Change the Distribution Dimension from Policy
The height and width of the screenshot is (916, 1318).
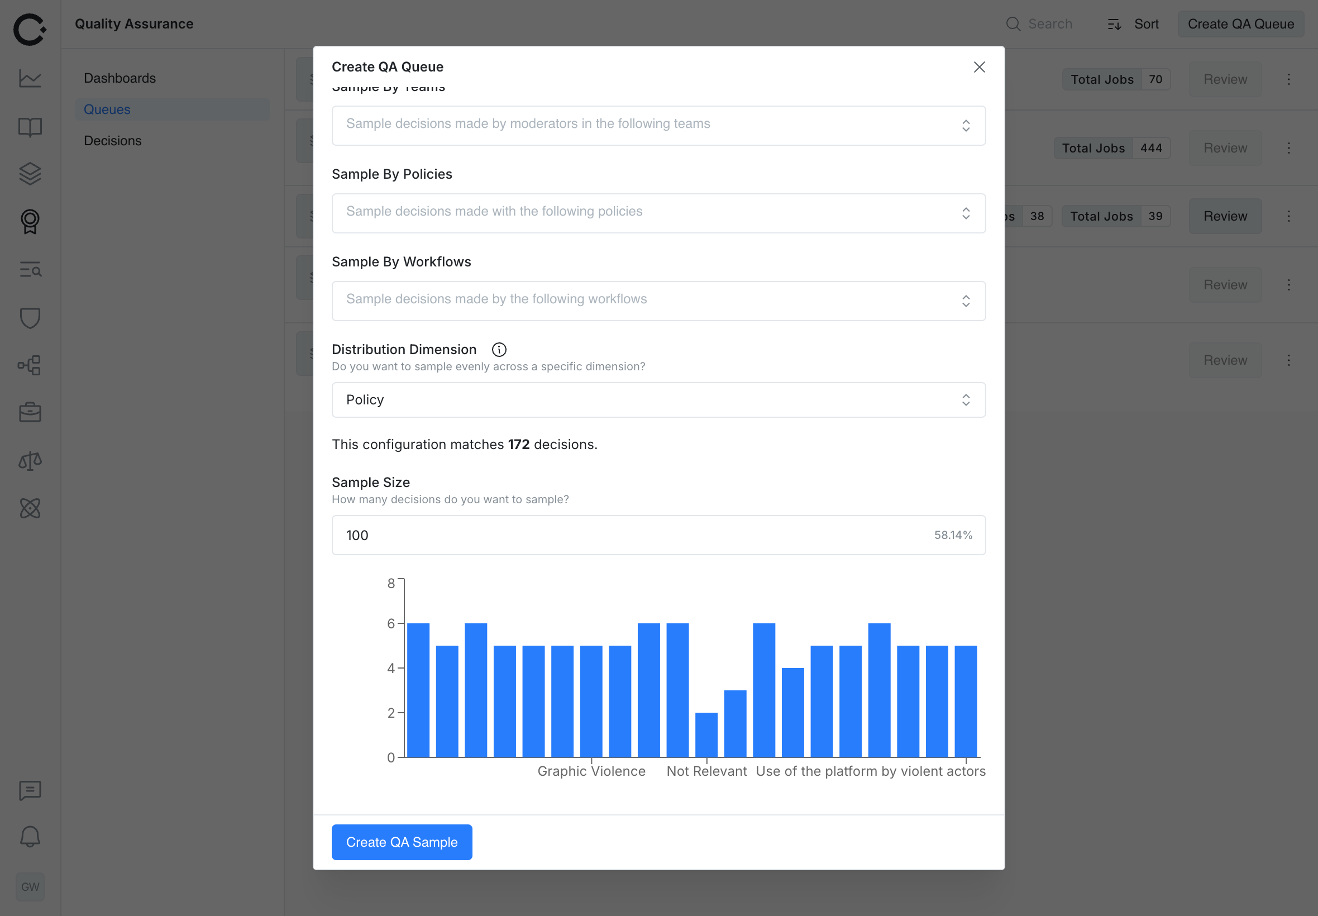pyautogui.click(x=657, y=399)
